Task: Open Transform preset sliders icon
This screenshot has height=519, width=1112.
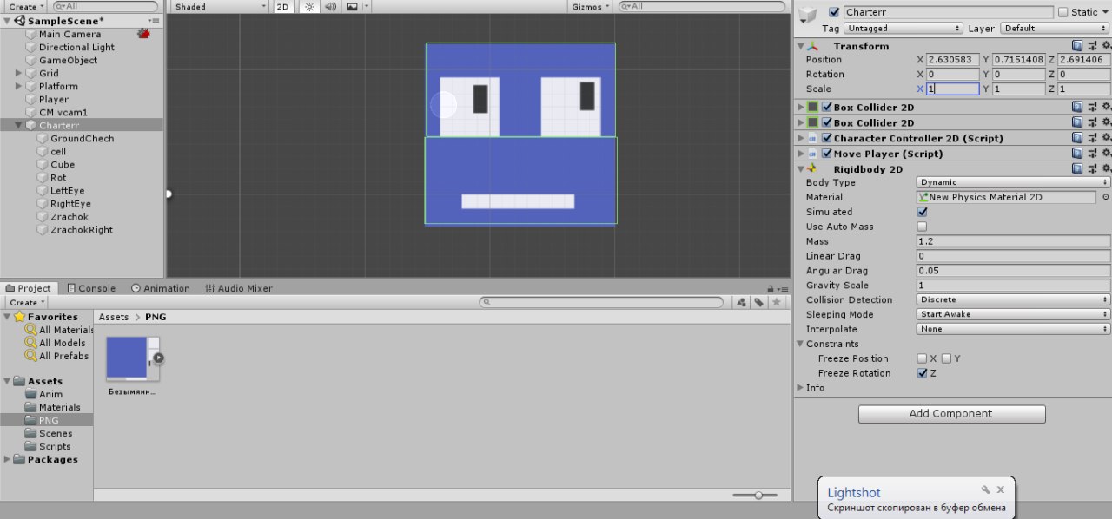Action: [x=1091, y=46]
